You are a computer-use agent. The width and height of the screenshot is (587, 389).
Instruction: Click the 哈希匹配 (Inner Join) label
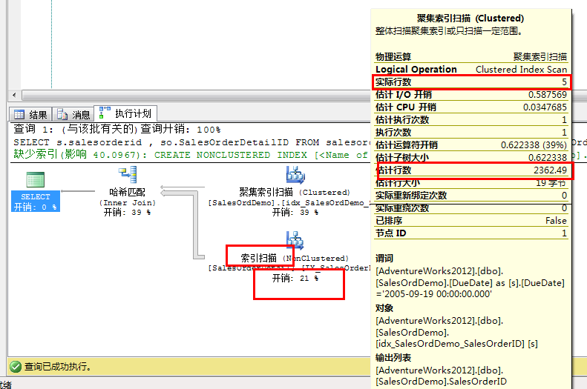point(128,197)
